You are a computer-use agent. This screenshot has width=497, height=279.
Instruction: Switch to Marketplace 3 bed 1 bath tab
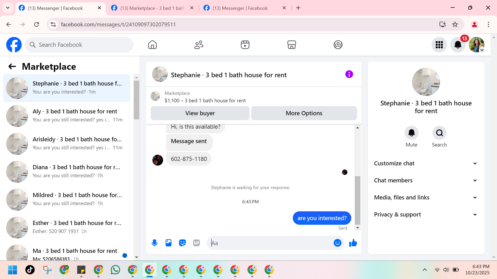(x=152, y=8)
